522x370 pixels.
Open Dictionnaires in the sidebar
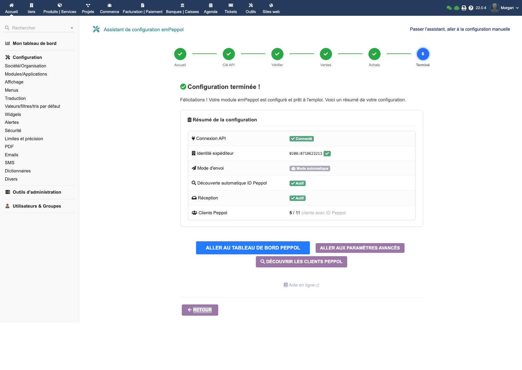[x=18, y=171]
